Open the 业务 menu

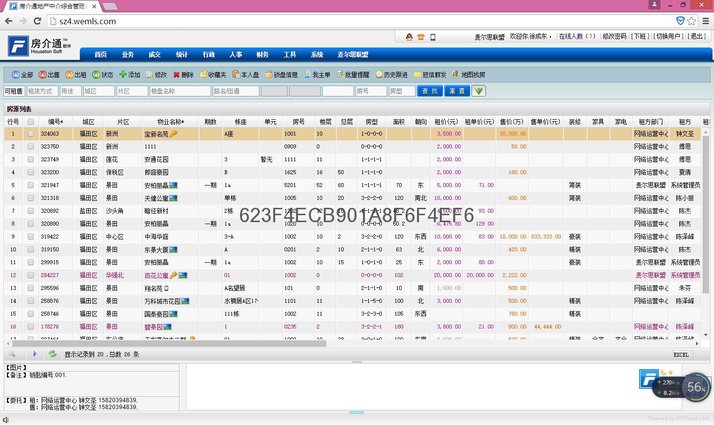pos(128,54)
